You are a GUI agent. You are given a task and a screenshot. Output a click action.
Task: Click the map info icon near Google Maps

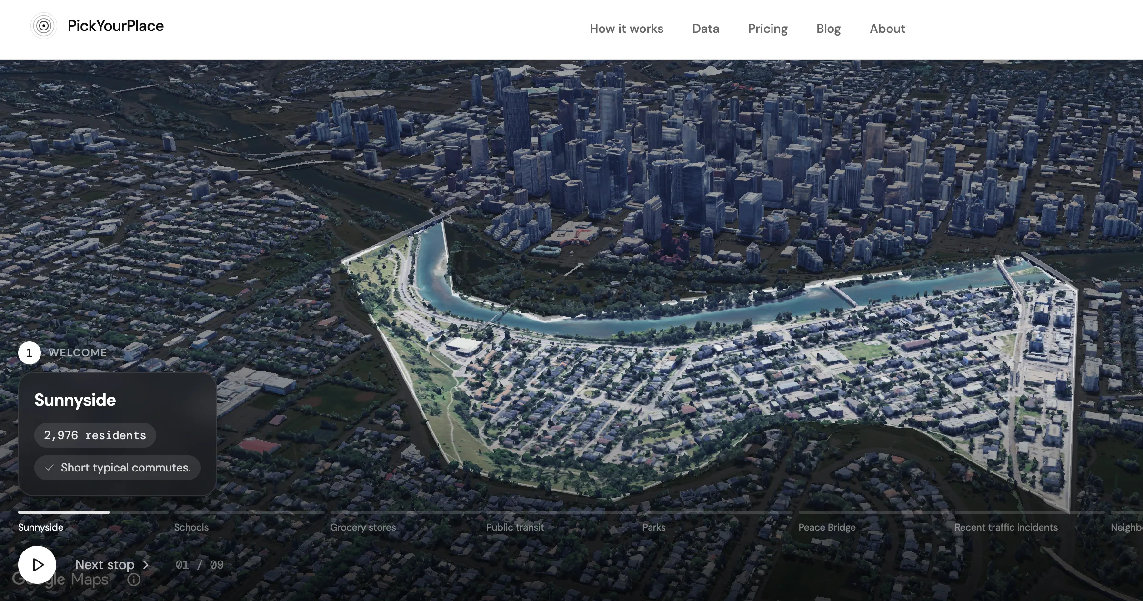tap(134, 580)
